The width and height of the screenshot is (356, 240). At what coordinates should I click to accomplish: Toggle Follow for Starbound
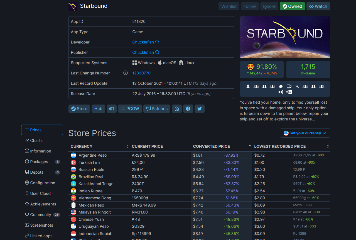coord(250,6)
